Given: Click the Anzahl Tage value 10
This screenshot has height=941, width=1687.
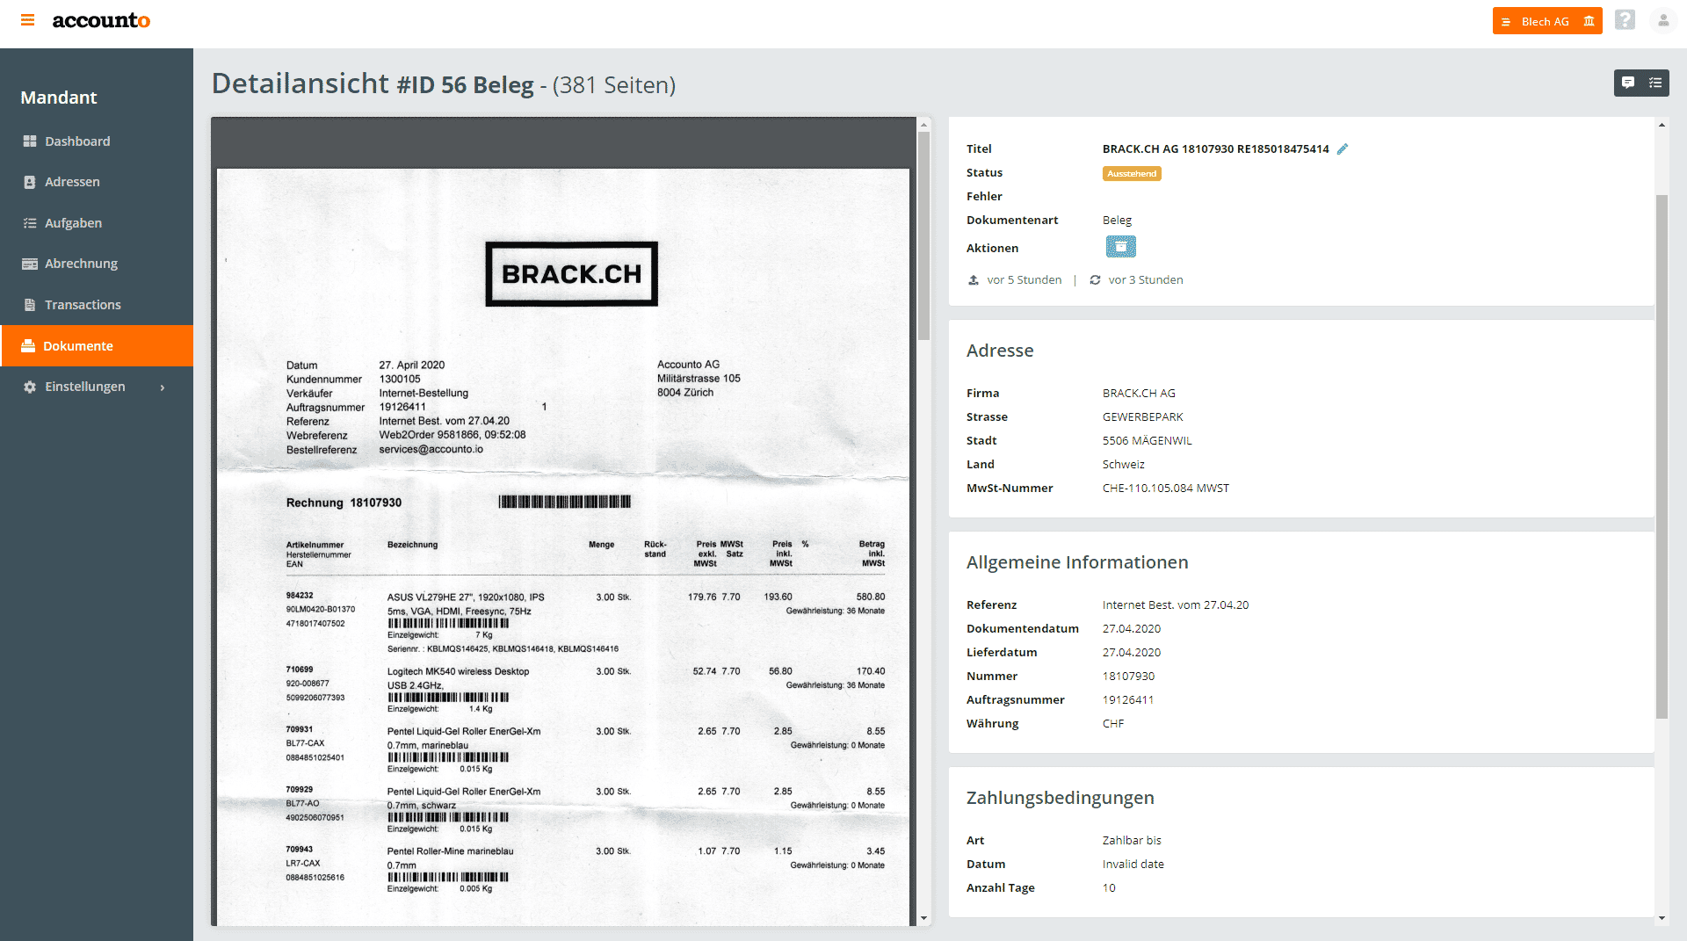Looking at the screenshot, I should point(1109,888).
